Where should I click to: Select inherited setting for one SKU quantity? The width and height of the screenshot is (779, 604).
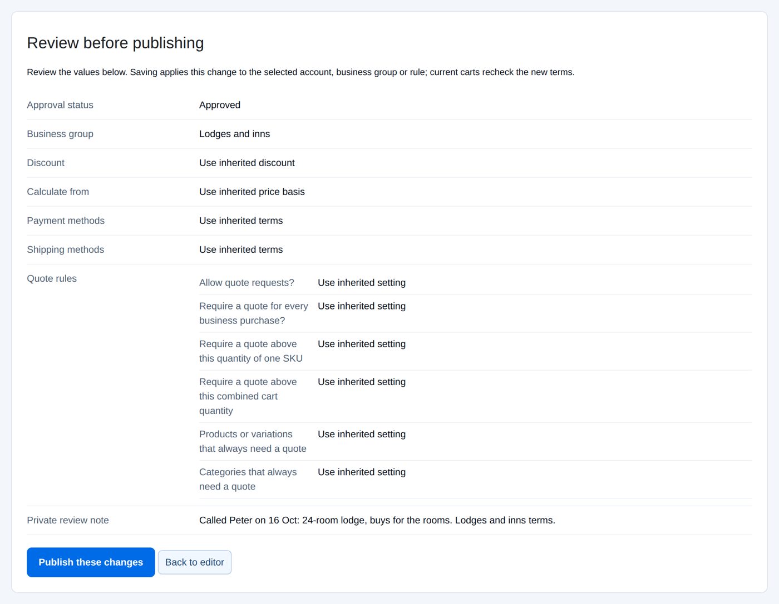click(x=362, y=344)
